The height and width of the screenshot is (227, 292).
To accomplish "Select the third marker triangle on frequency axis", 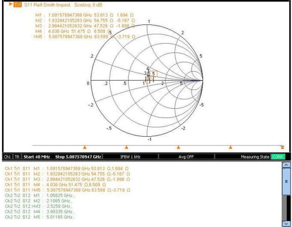I will pyautogui.click(x=178, y=147).
